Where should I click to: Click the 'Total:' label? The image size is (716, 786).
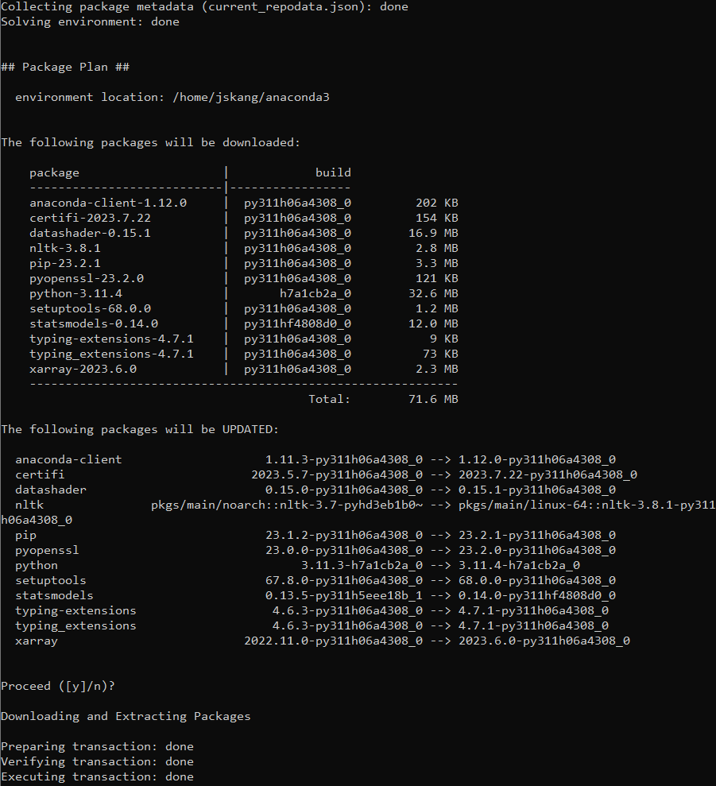coord(330,399)
